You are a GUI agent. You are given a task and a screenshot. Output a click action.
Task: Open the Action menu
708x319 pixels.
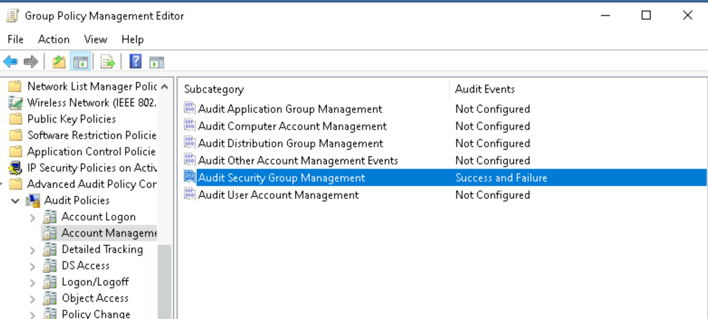point(54,39)
